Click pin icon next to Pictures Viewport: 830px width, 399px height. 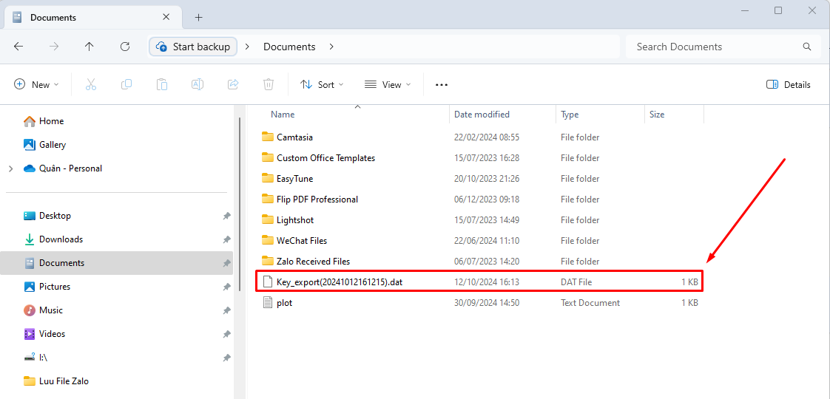coord(226,287)
